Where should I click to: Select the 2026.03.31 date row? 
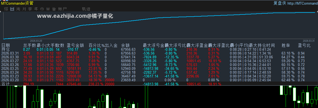click(10, 53)
